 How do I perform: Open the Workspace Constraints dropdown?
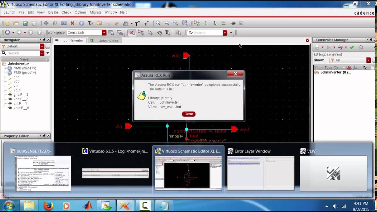click(104, 33)
